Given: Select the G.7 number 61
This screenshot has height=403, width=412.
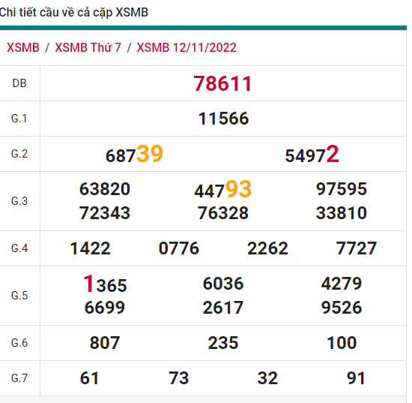Looking at the screenshot, I should point(90,378).
